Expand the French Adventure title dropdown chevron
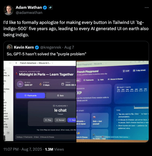The image size is (152, 156). [x=52, y=63]
